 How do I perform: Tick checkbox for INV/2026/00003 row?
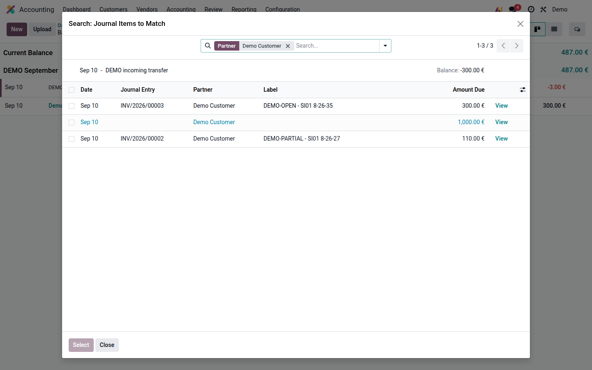[72, 106]
